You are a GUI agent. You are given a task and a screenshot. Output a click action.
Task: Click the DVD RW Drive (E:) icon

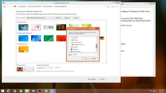pyautogui.click(x=72, y=45)
